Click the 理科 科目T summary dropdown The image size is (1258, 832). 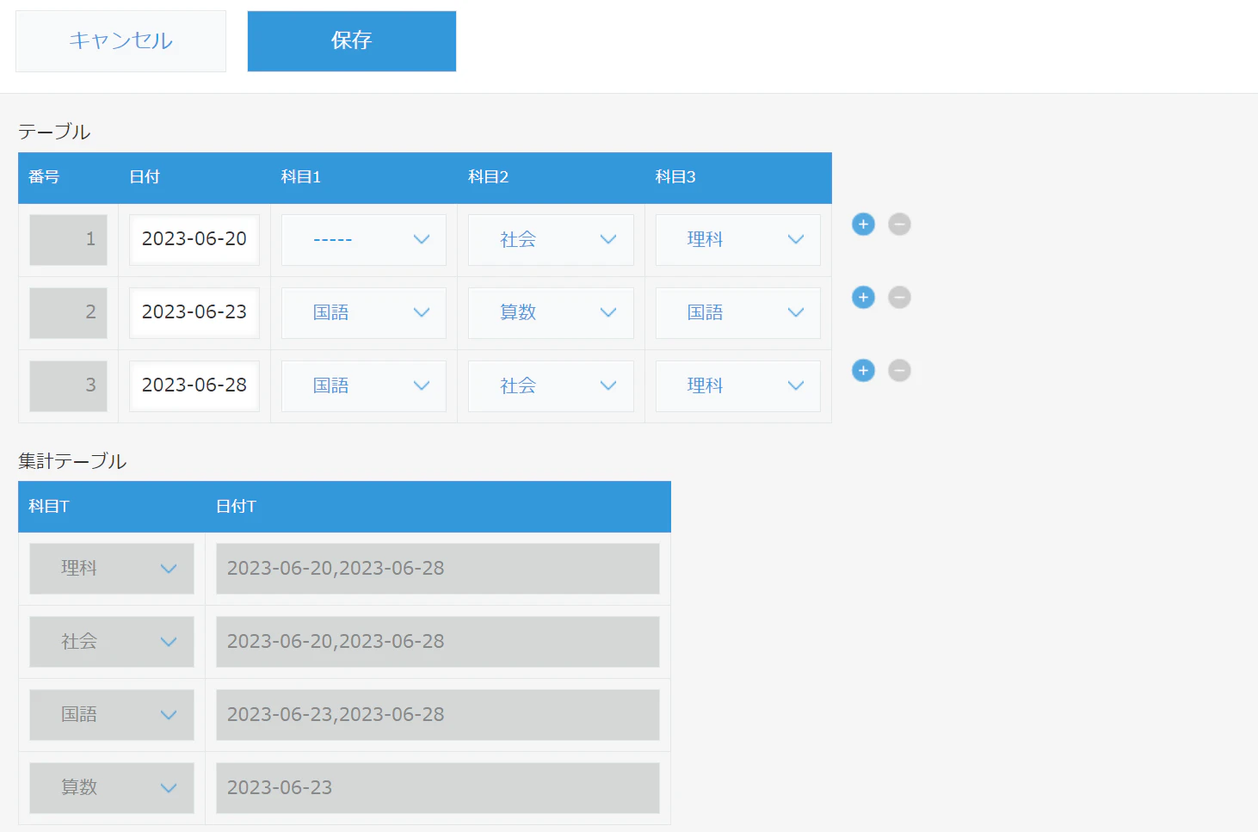112,569
